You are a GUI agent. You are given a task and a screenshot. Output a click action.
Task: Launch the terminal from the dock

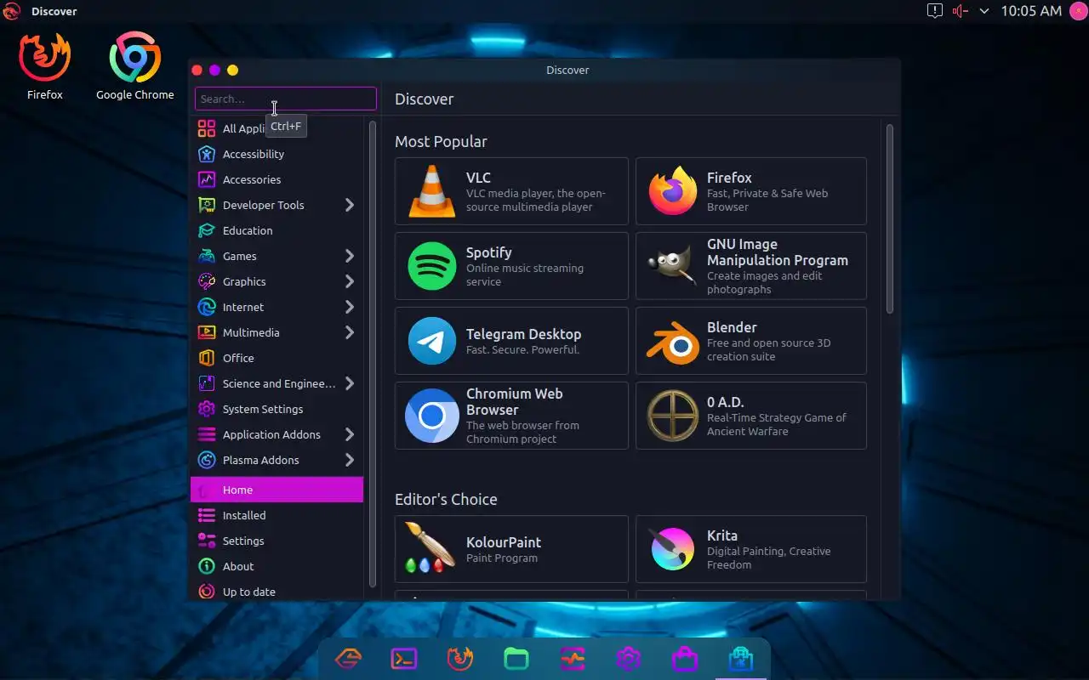404,659
